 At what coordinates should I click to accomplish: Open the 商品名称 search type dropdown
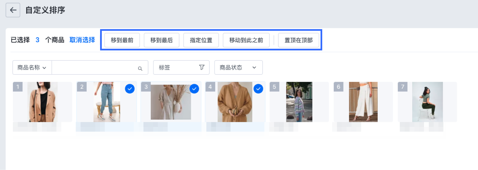[32, 67]
